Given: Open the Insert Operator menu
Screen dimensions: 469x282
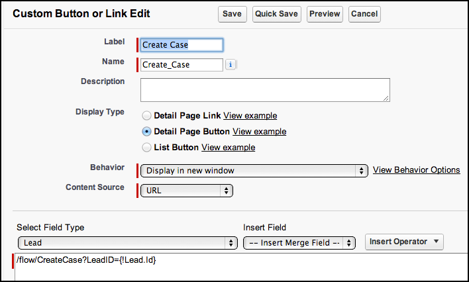Looking at the screenshot, I should pyautogui.click(x=404, y=242).
